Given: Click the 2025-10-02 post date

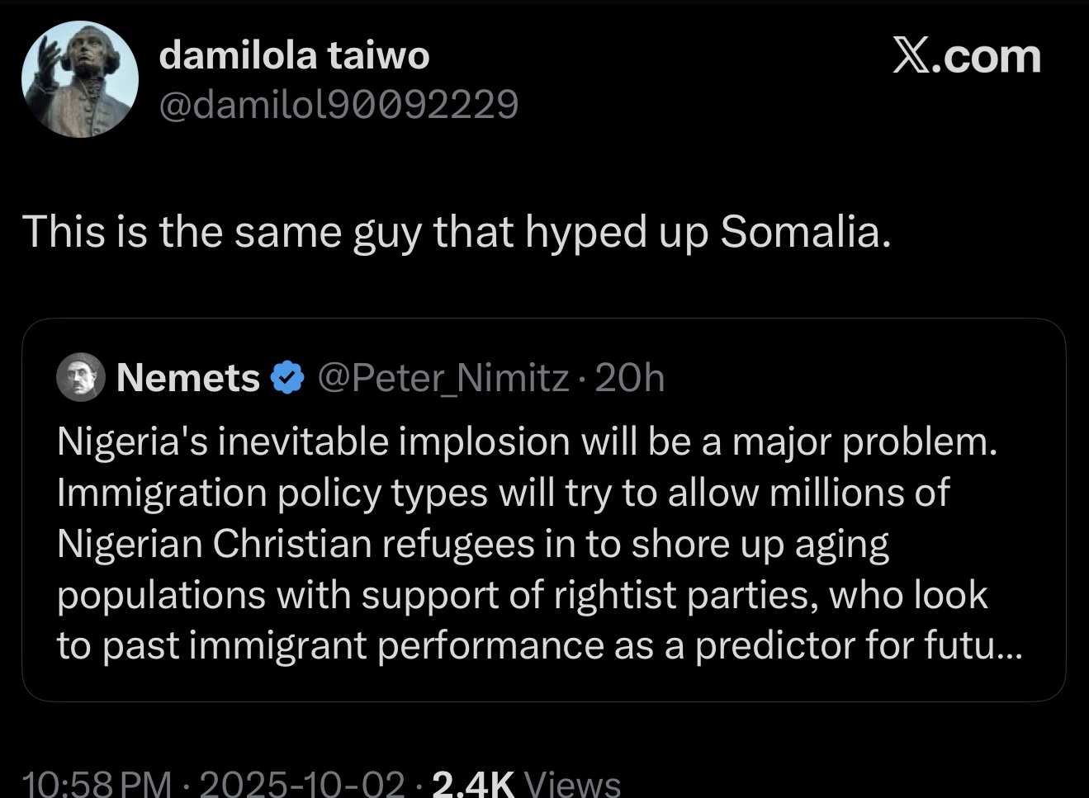Looking at the screenshot, I should 302,784.
